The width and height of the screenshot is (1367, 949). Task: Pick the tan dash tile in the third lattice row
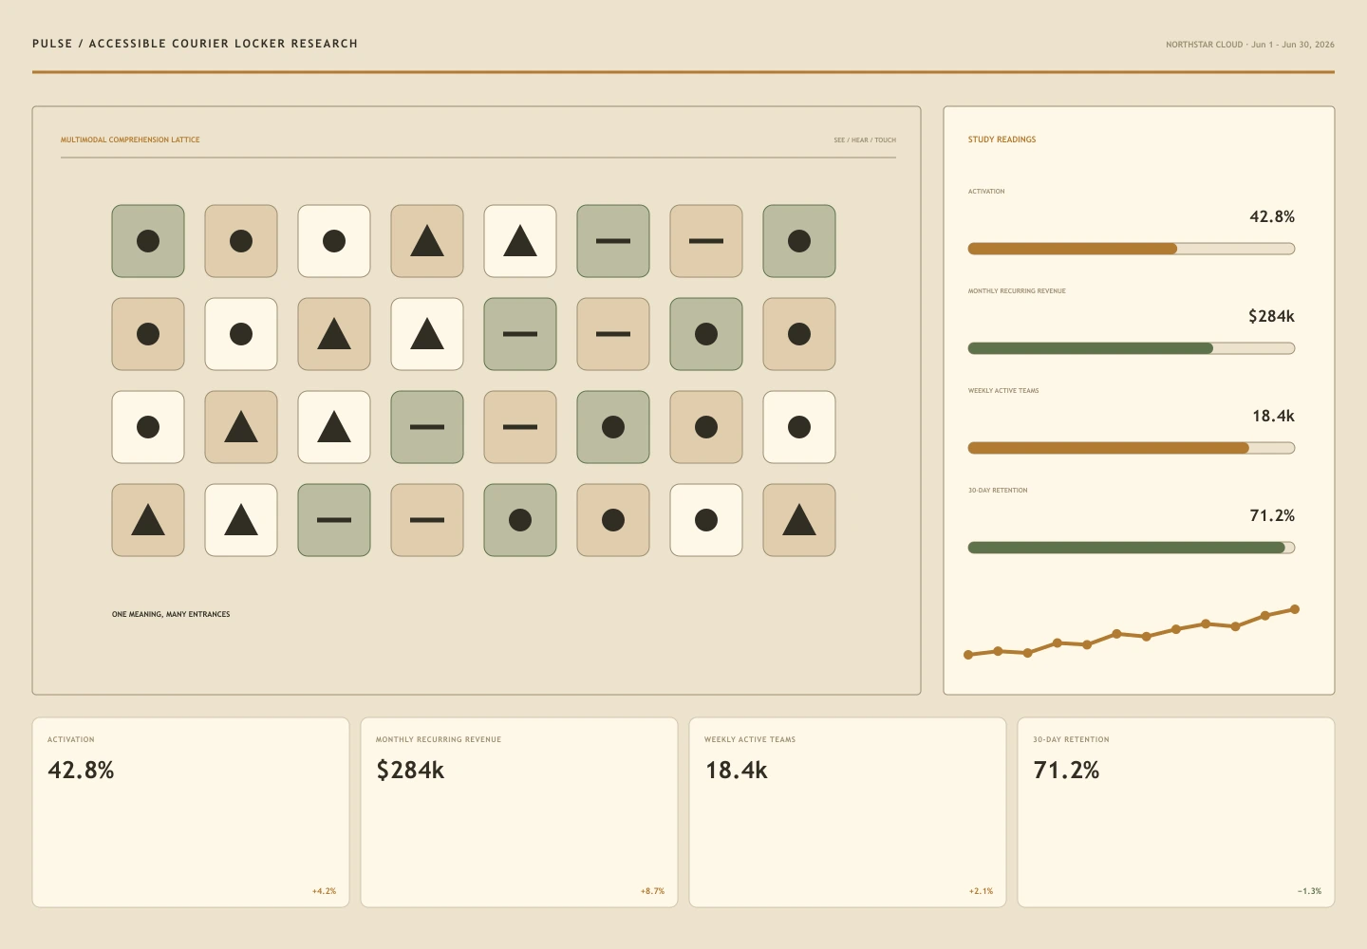[520, 427]
